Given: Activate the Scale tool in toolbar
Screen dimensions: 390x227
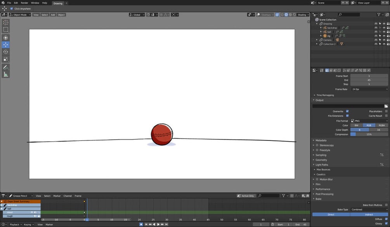Looking at the screenshot, I should pyautogui.click(x=5, y=59).
